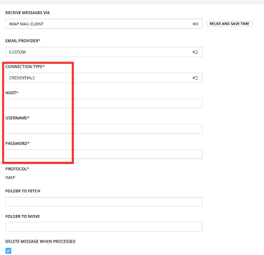Focus the Host input field
The image size is (264, 255).
tap(104, 103)
